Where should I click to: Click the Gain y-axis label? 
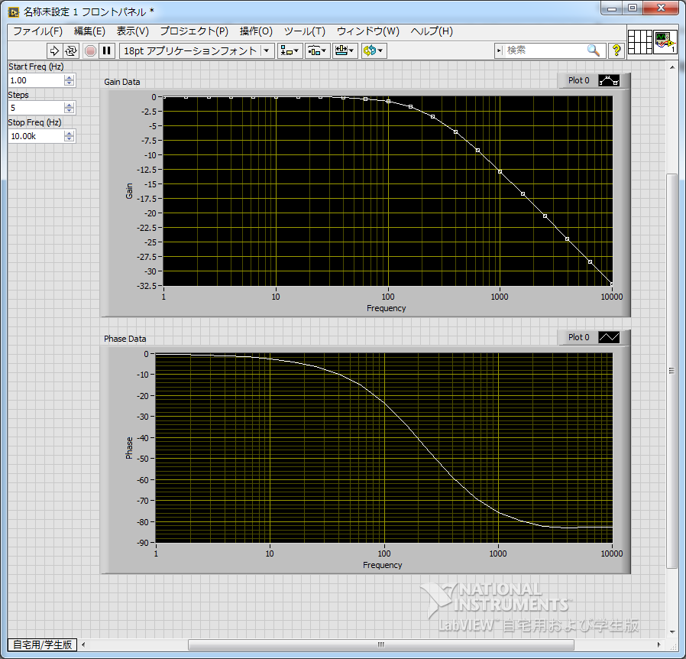click(x=129, y=191)
